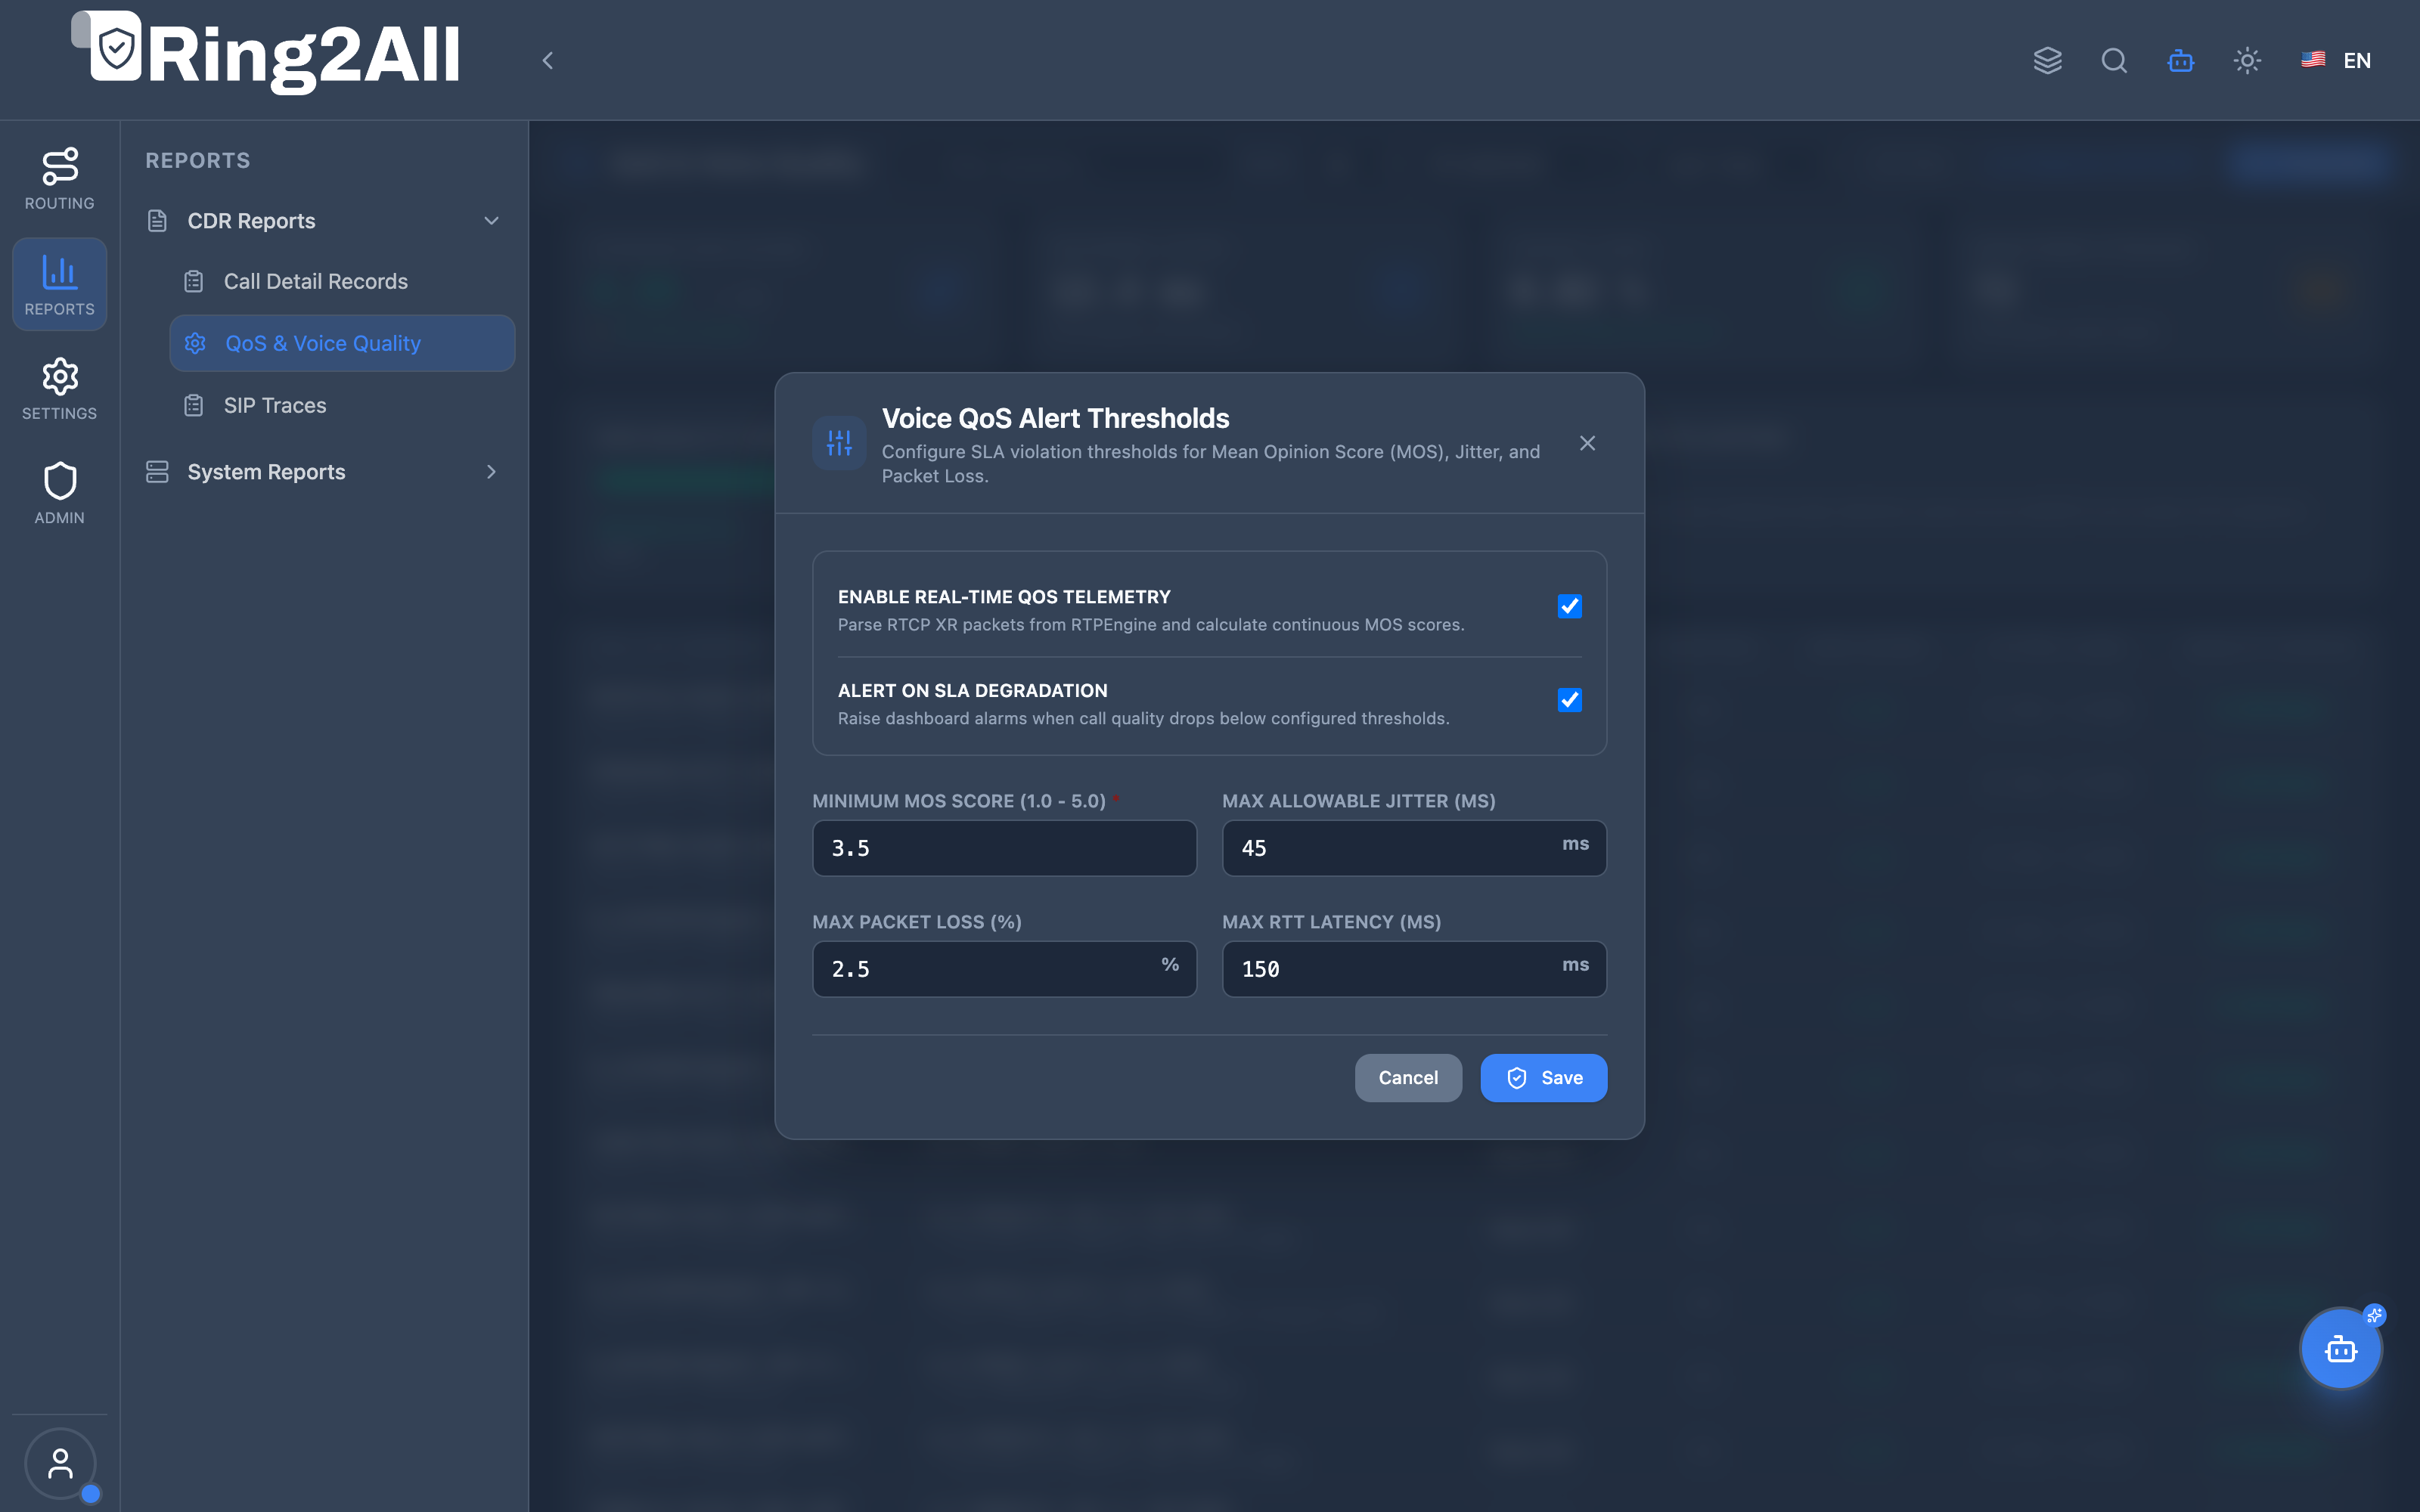Select the Reports sidebar icon
This screenshot has height=1512, width=2420.
click(60, 284)
